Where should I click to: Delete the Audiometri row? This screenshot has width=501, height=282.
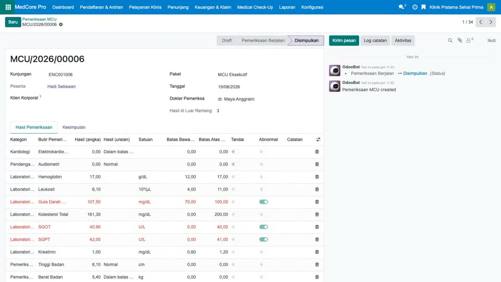coord(317,164)
